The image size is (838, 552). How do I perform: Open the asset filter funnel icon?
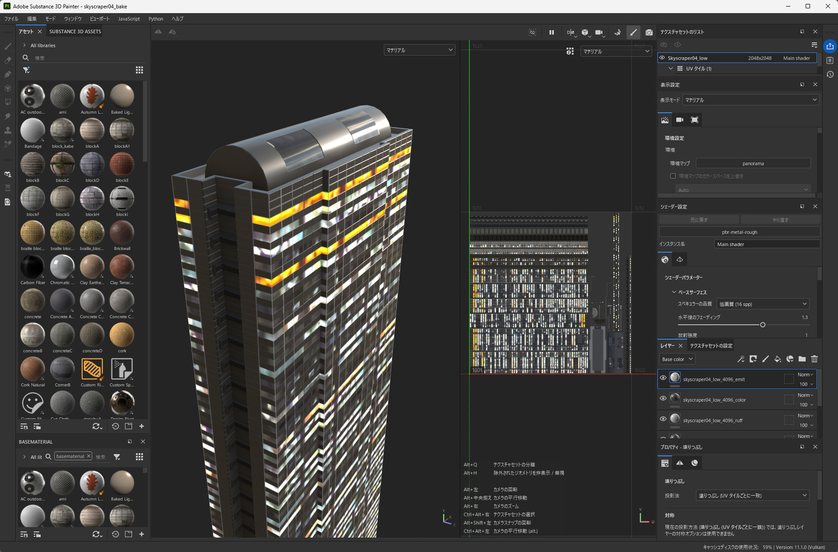[26, 70]
